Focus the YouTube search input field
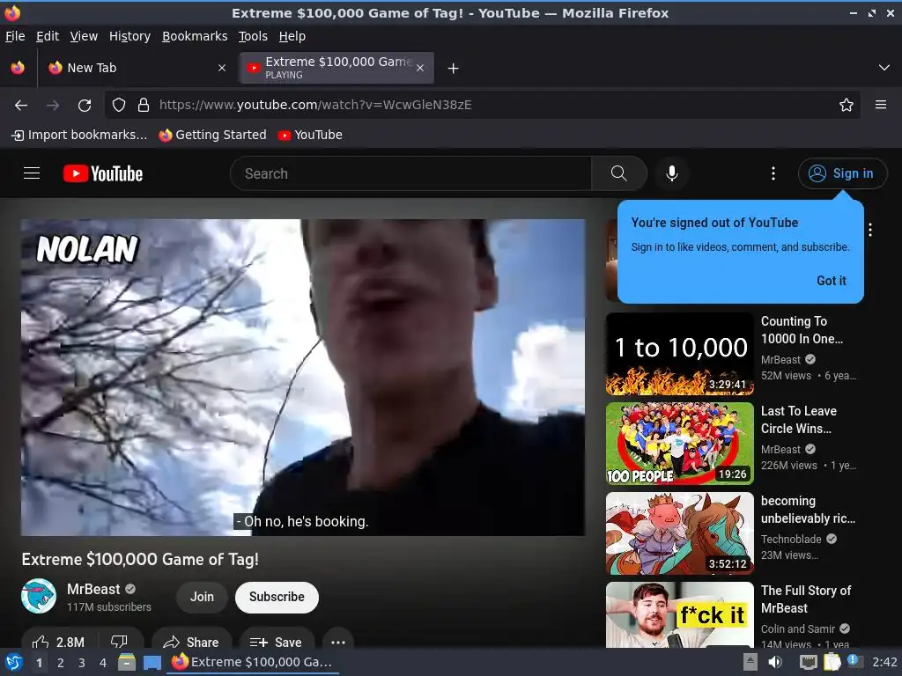Screen dimensions: 902x676 (x=410, y=173)
